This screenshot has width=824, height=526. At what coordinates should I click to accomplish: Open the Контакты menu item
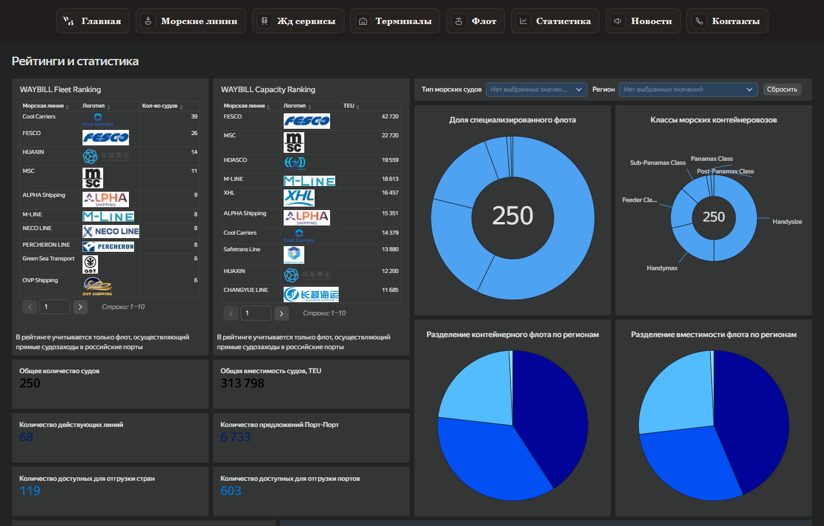coord(727,21)
